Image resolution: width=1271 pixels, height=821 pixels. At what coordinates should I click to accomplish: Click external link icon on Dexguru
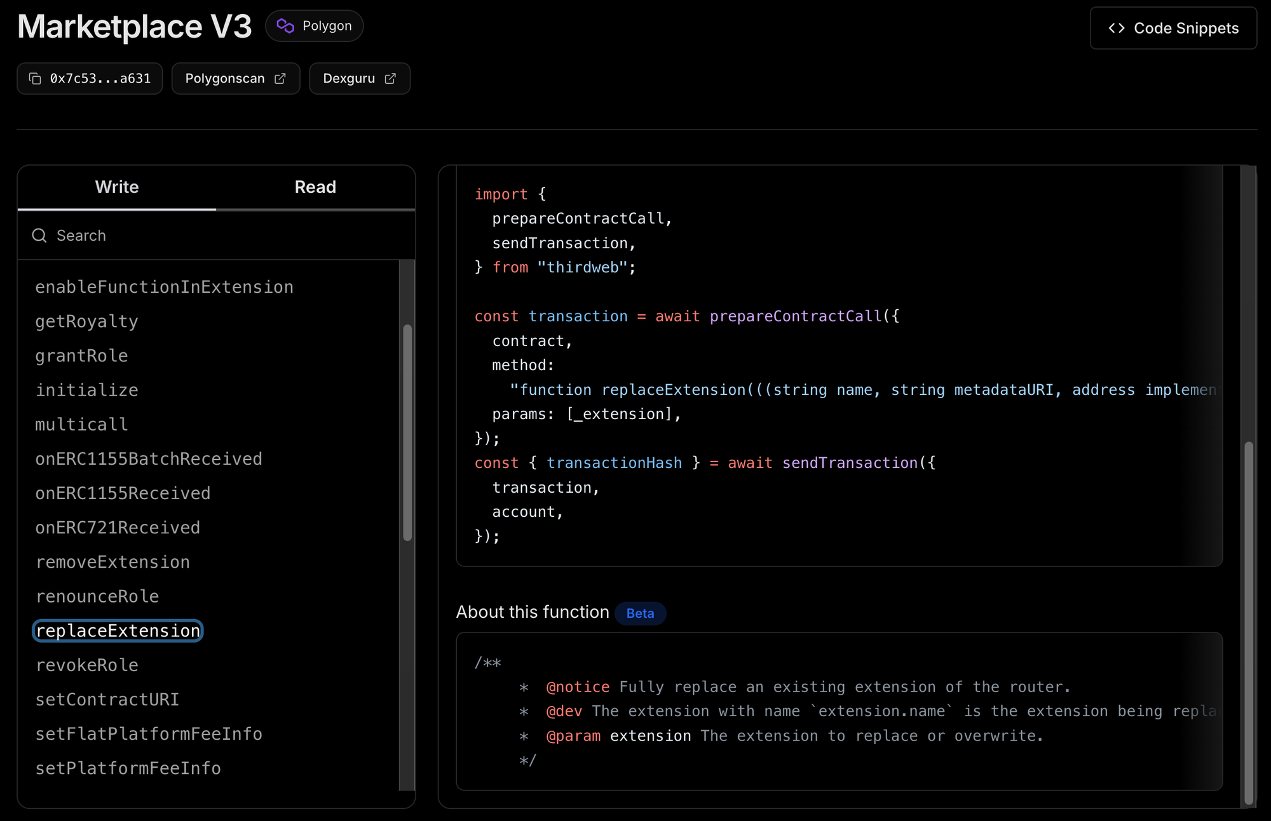click(x=390, y=79)
